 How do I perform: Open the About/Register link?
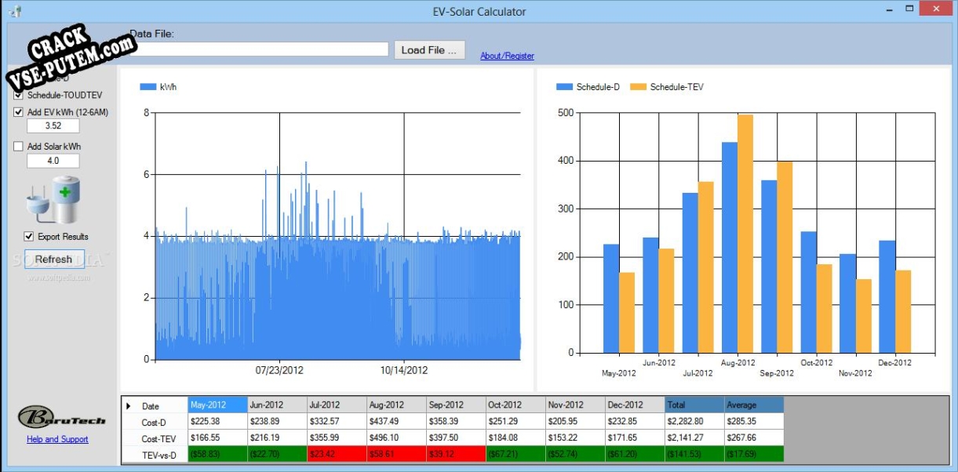[x=507, y=56]
